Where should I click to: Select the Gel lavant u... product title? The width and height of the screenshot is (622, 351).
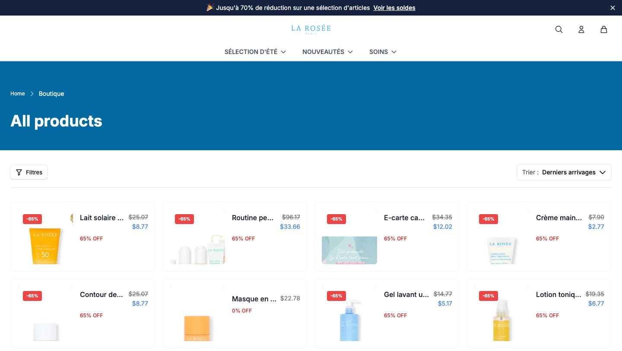[x=406, y=294]
